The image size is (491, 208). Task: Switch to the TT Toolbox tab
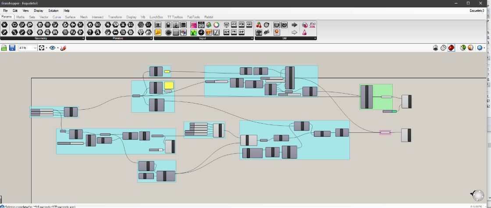175,17
